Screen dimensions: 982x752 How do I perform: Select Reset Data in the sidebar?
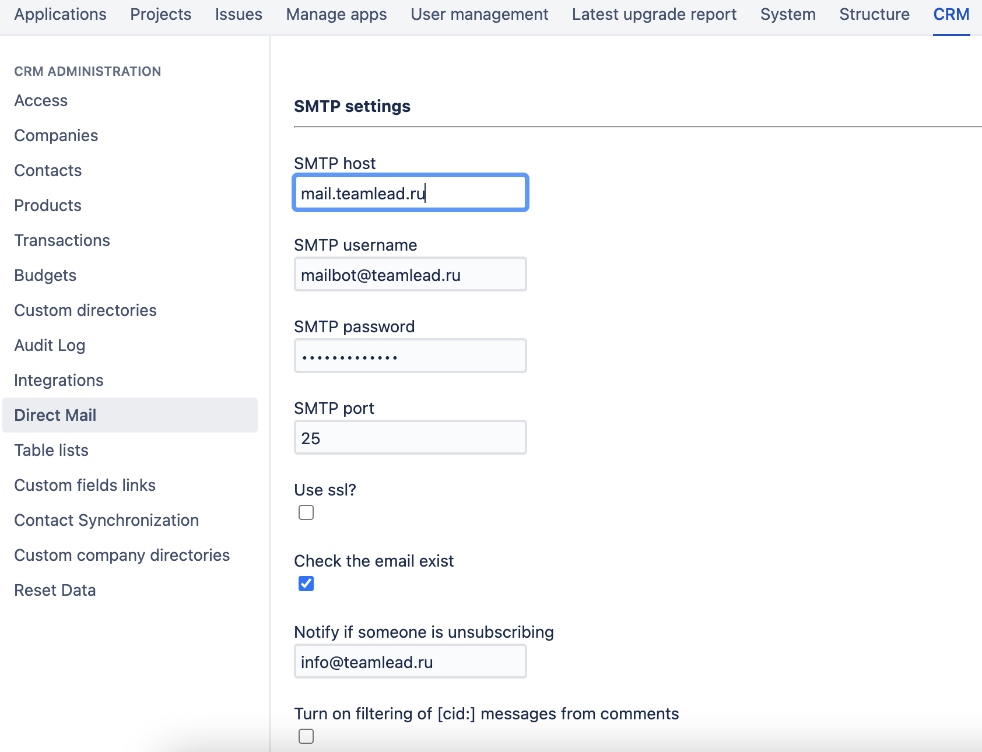55,591
